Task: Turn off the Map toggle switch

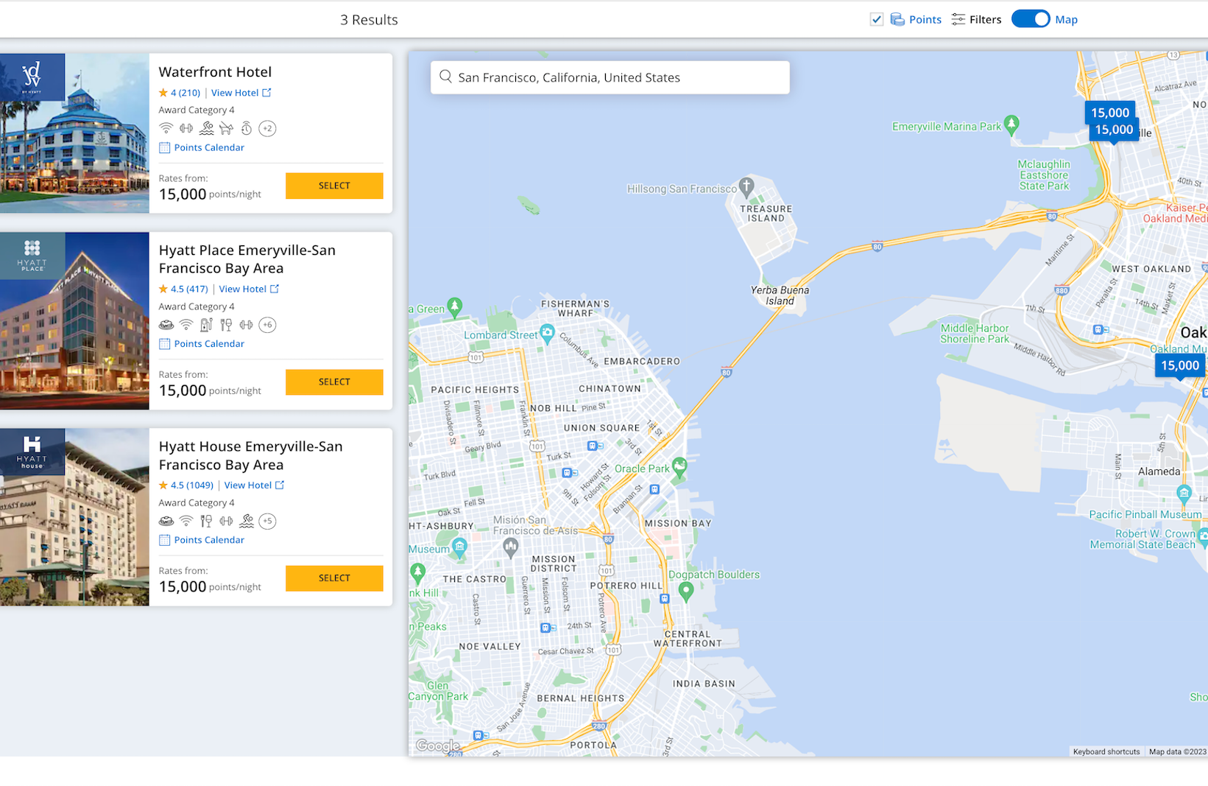Action: coord(1031,19)
